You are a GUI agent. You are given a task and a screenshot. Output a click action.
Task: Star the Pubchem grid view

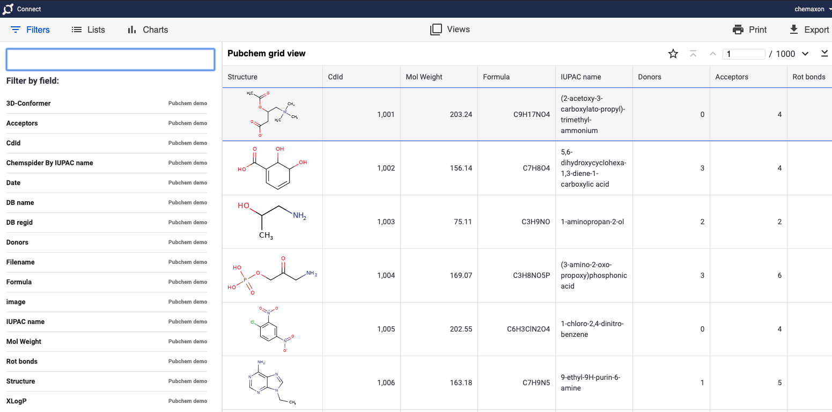coord(673,54)
